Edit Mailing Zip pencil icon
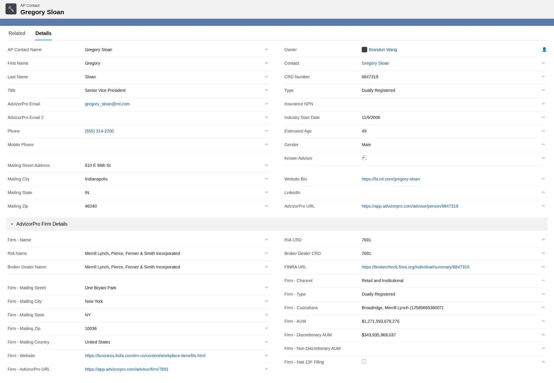The height and width of the screenshot is (383, 554). tap(266, 206)
